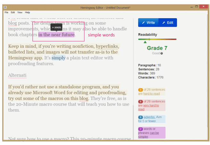Click the blue badge count for adverbs
Viewport: 210px width, 145px height.
(140, 117)
